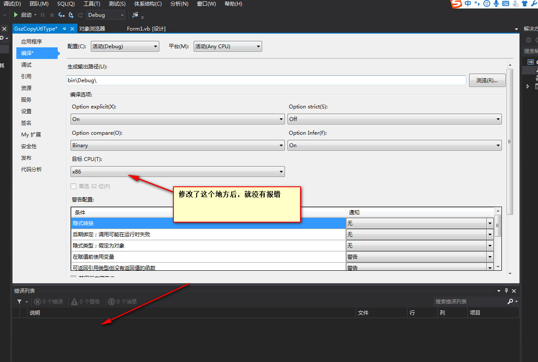
Task: Click the Sogou input microphone icon
Action: point(496,4)
